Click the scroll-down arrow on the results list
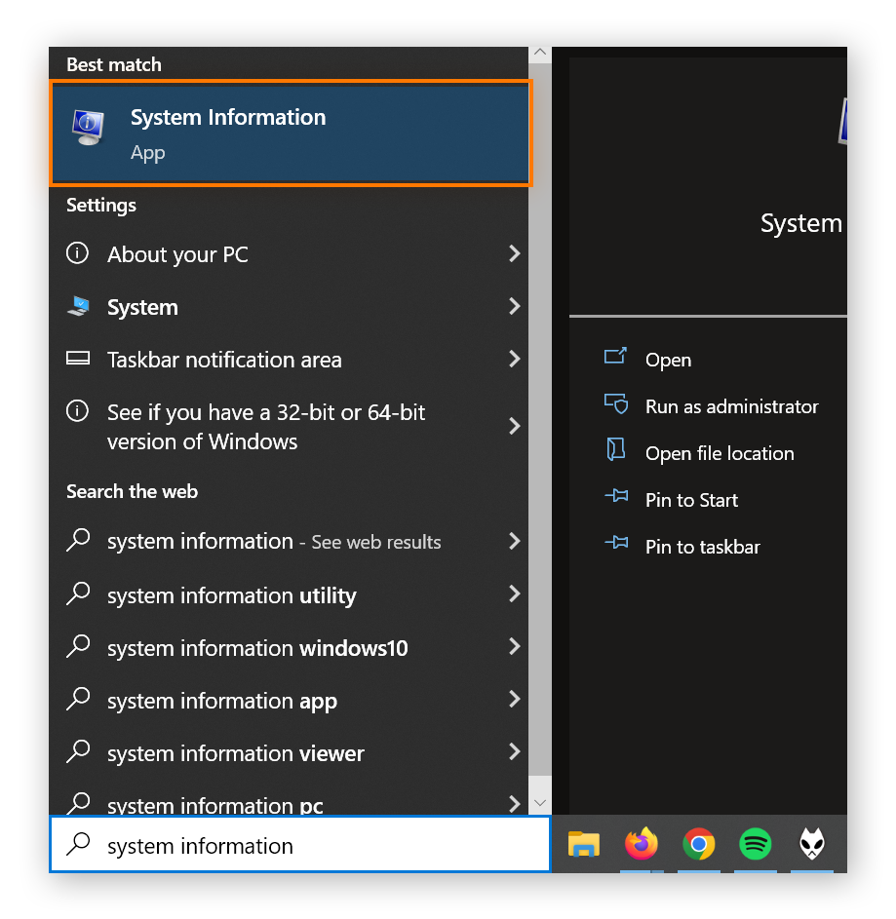 click(x=539, y=802)
